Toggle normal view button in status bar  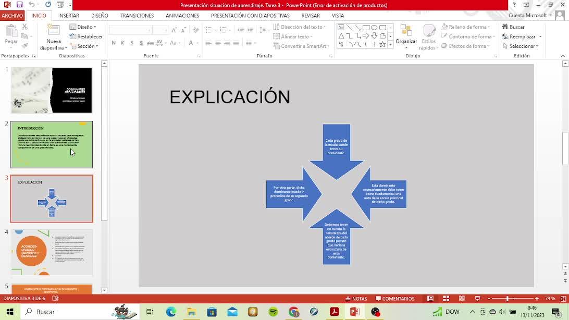[x=430, y=299]
